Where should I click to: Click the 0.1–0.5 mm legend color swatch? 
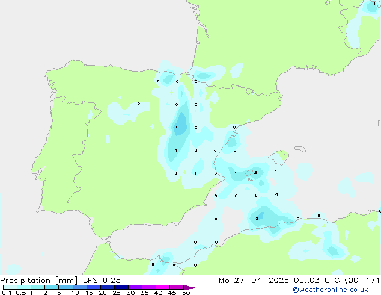pos(10,287)
